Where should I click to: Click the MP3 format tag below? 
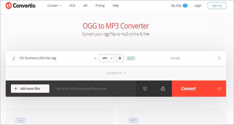point(134,120)
